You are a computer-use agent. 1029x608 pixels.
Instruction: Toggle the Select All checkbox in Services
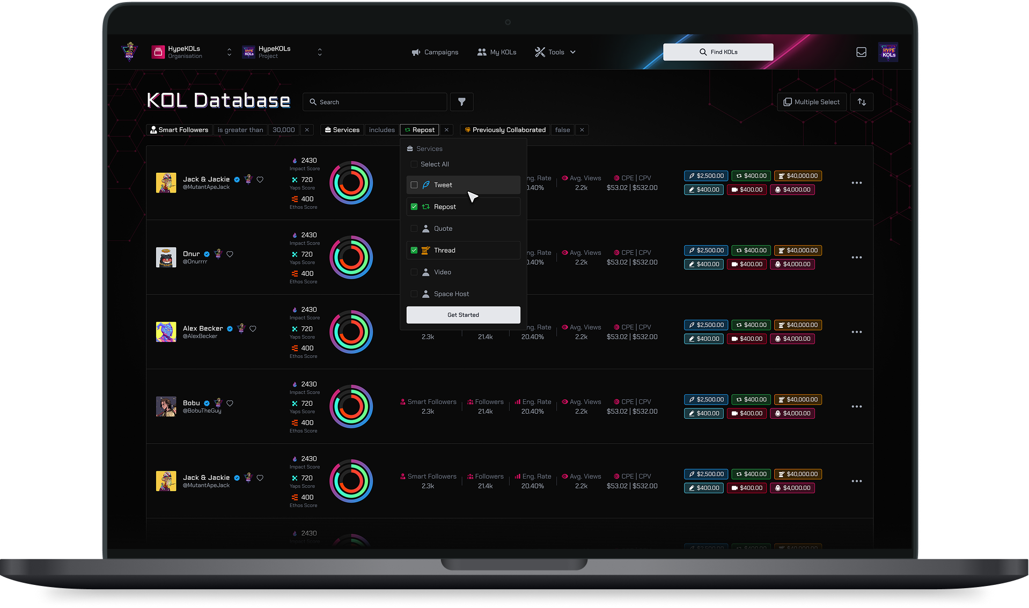414,165
